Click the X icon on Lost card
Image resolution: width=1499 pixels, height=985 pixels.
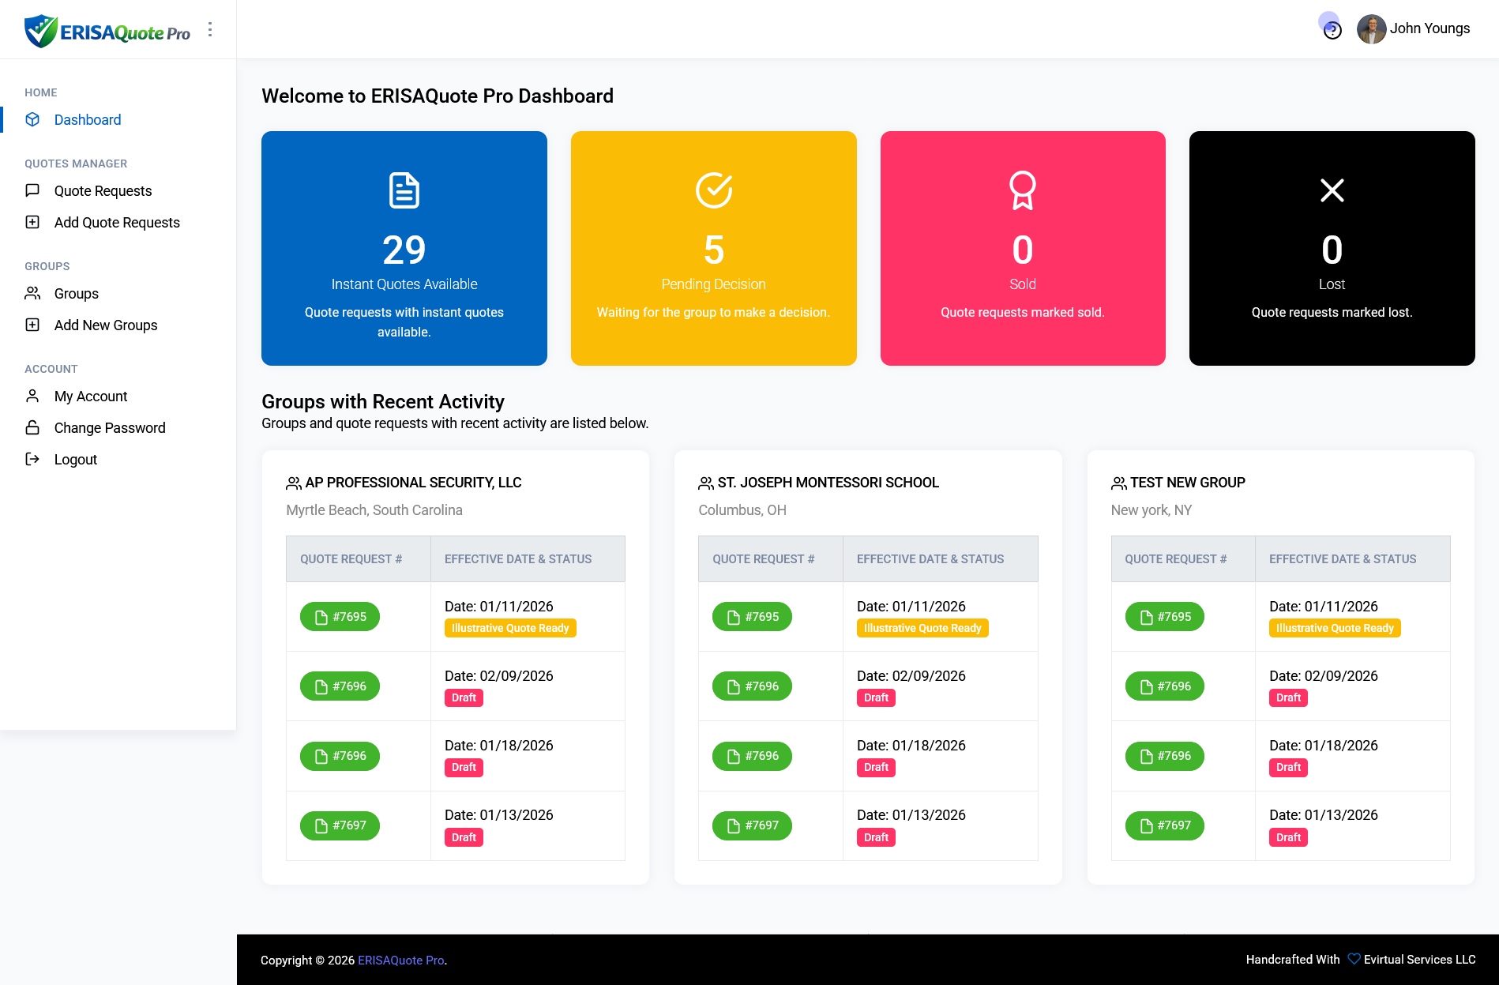click(x=1332, y=190)
